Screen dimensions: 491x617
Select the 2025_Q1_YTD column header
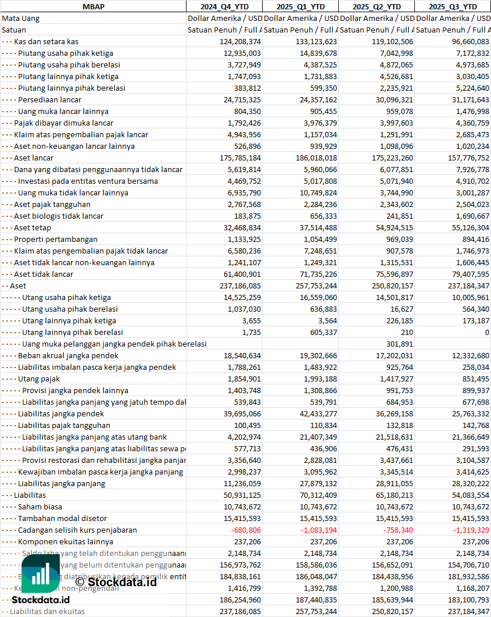click(300, 6)
